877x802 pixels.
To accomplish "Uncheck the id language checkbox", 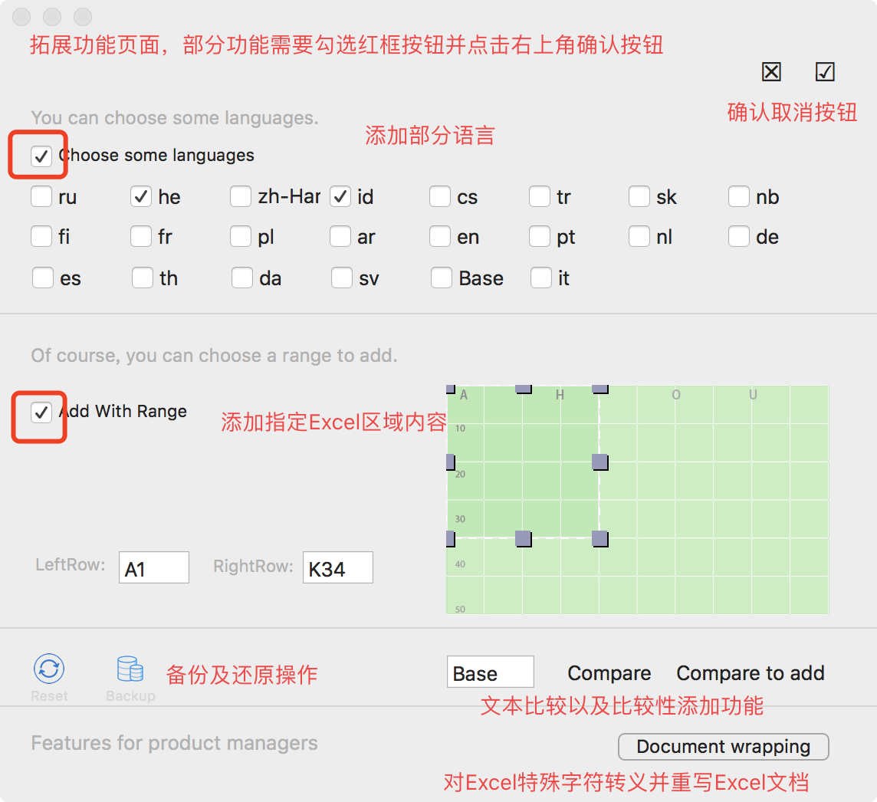I will tap(340, 196).
